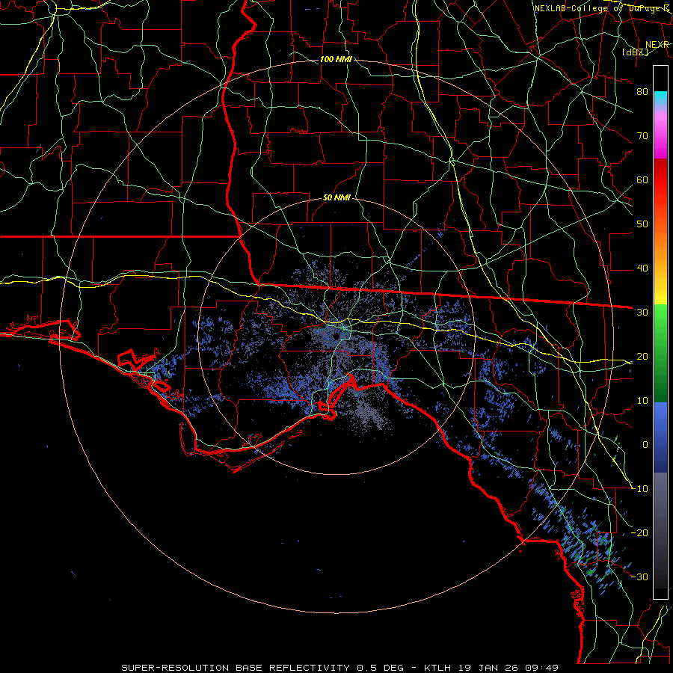Select the -20 value on dBZ scale
673x673 pixels.
639,533
